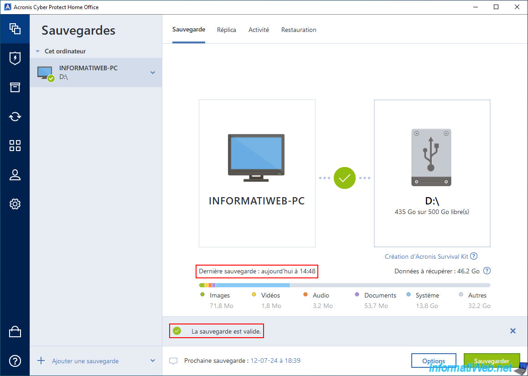The height and width of the screenshot is (376, 528).
Task: Click the comment bubble icon near Prochaine sauvegarde
Action: [x=173, y=361]
